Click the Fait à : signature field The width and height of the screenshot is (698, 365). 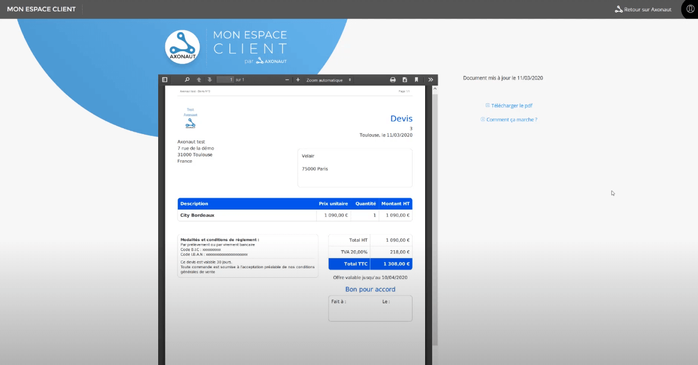click(x=339, y=301)
